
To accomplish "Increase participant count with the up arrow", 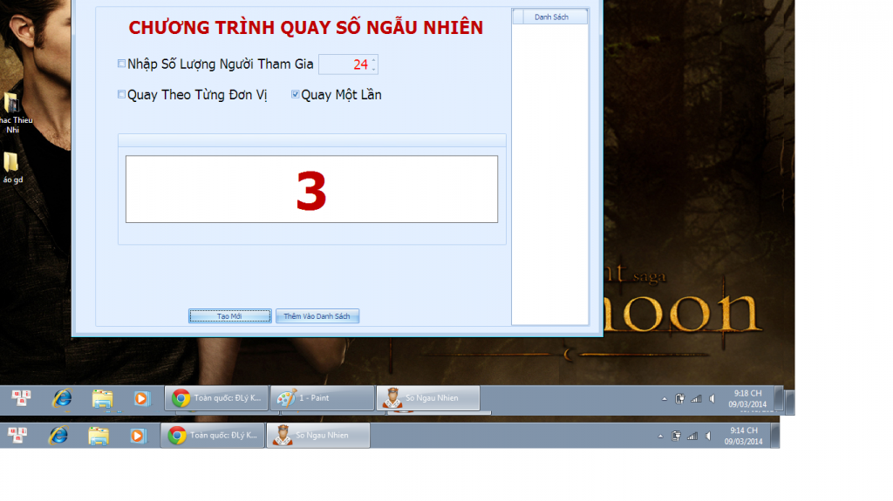I will [374, 60].
